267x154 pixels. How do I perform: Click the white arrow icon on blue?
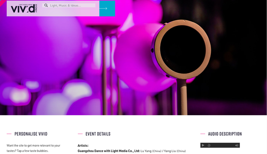tap(103, 8)
